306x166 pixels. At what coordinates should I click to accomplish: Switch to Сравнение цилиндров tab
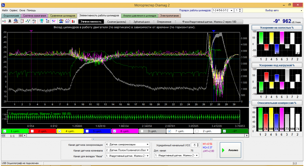[62, 16]
